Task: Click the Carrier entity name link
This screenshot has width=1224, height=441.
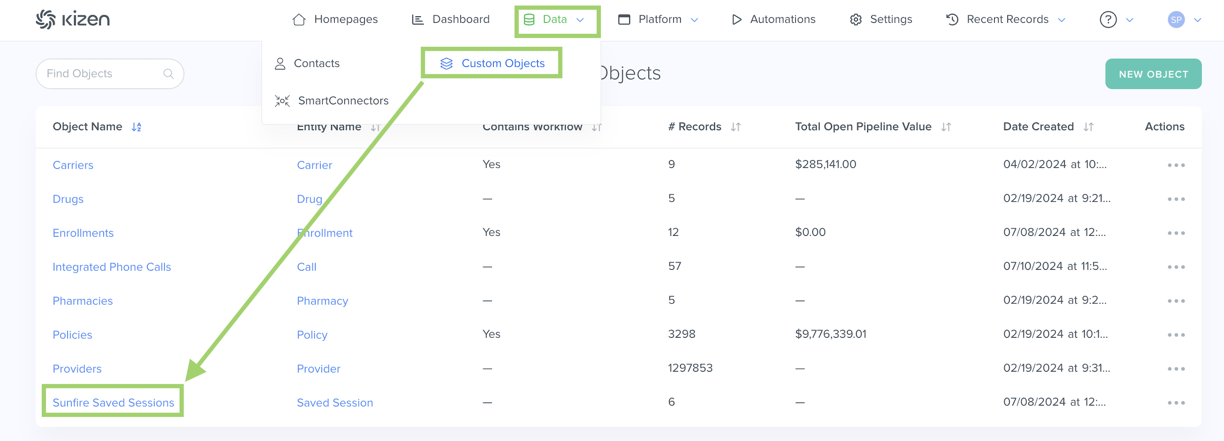Action: click(315, 165)
